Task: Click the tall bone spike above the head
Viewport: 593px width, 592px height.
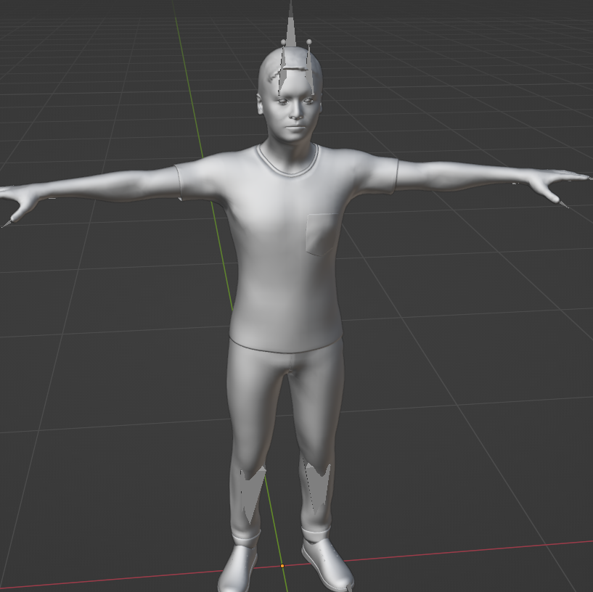Action: [291, 29]
